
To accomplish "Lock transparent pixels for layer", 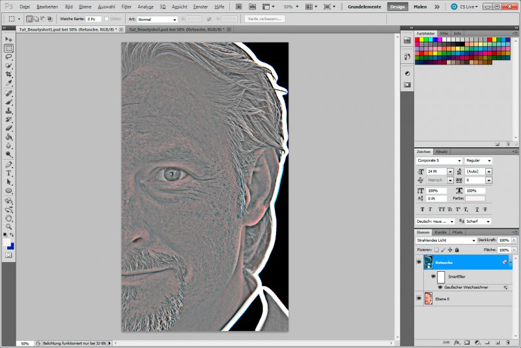I will [x=436, y=250].
